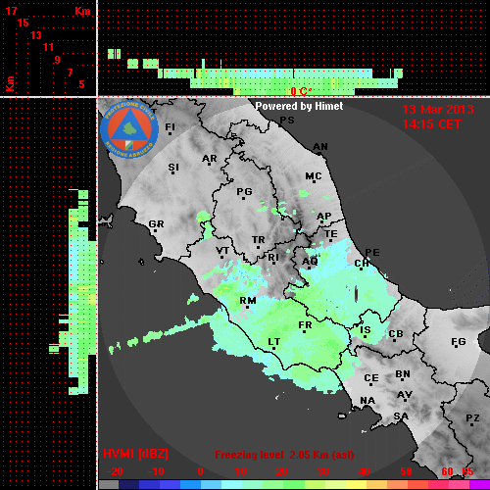The height and width of the screenshot is (490, 490).
Task: Click the TR city label
Action: coord(259,240)
